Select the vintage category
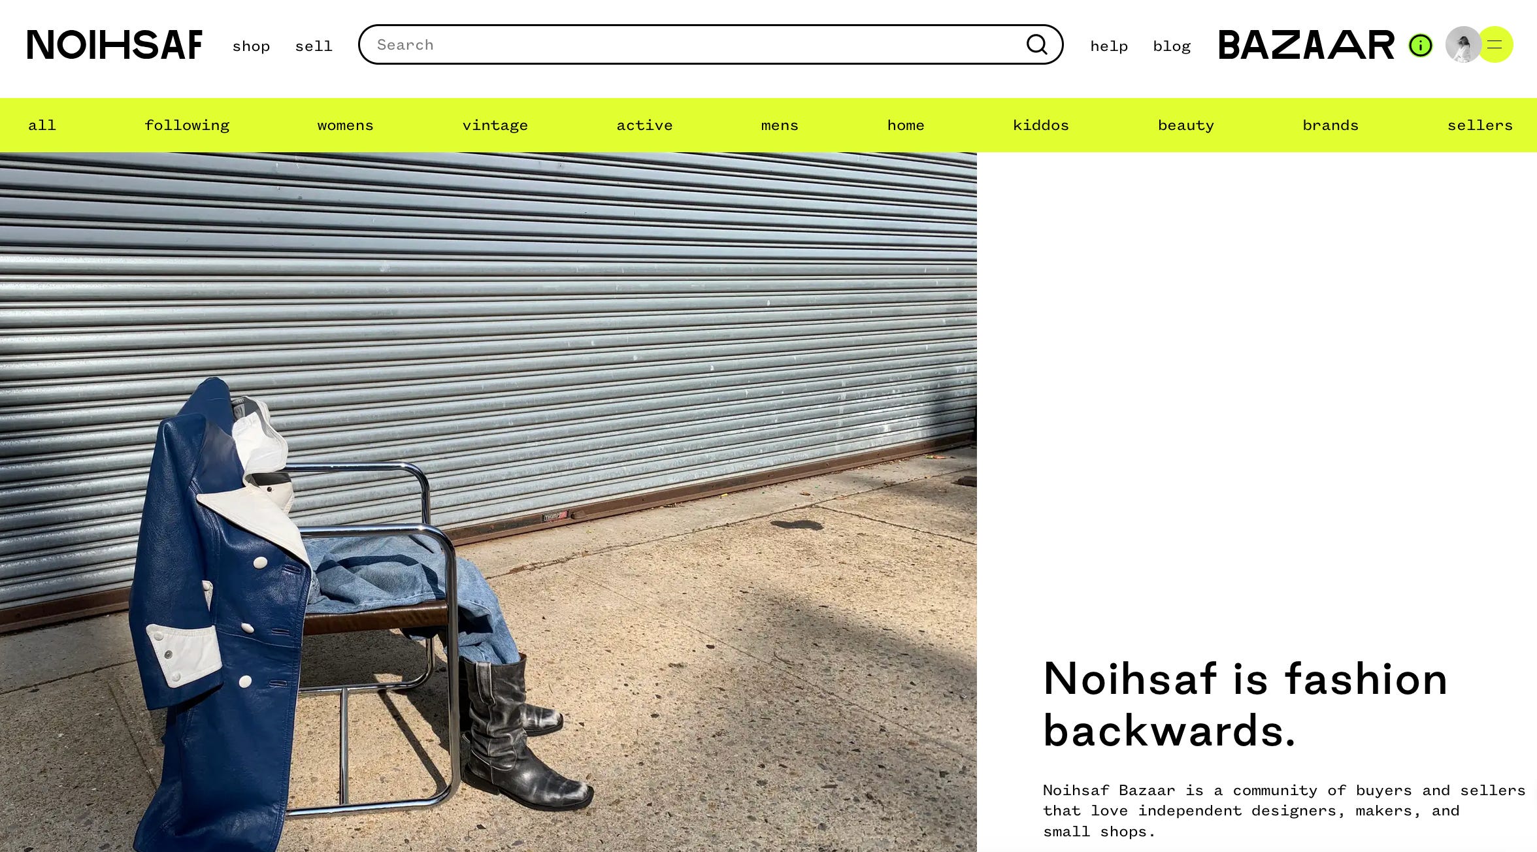Viewport: 1537px width, 852px height. [495, 125]
